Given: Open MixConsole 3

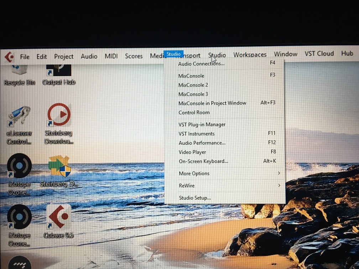Looking at the screenshot, I should (224, 94).
